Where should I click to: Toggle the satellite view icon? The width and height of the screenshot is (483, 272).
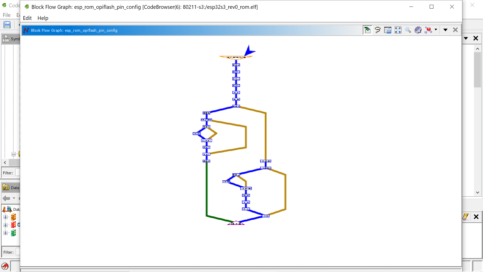coord(388,30)
